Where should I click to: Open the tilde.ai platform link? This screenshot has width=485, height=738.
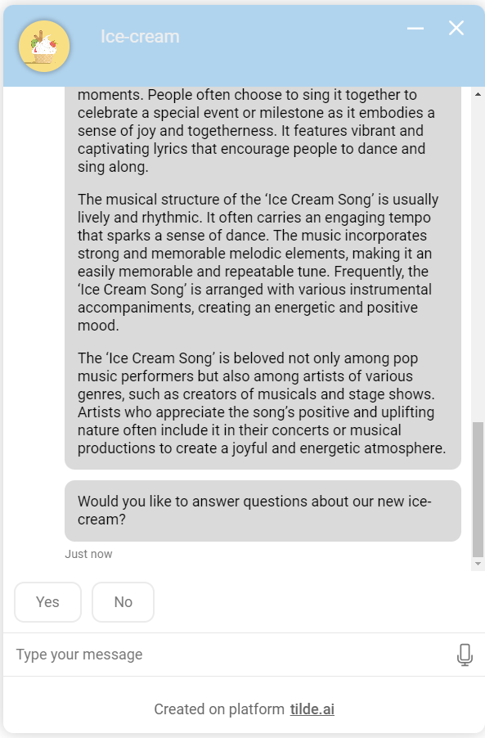pyautogui.click(x=312, y=709)
